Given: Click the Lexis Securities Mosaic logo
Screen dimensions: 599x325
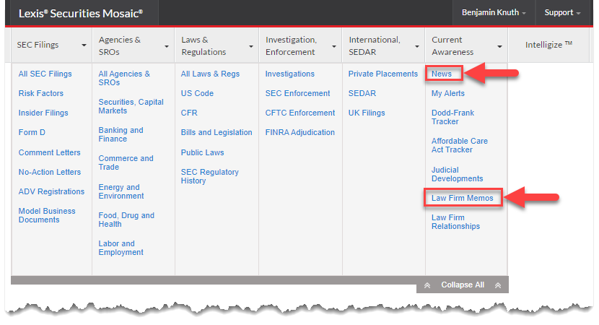Looking at the screenshot, I should (x=81, y=14).
